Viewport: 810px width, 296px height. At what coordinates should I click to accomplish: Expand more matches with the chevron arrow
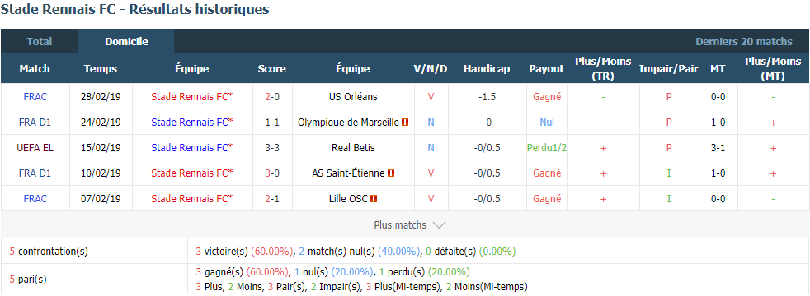pyautogui.click(x=439, y=225)
